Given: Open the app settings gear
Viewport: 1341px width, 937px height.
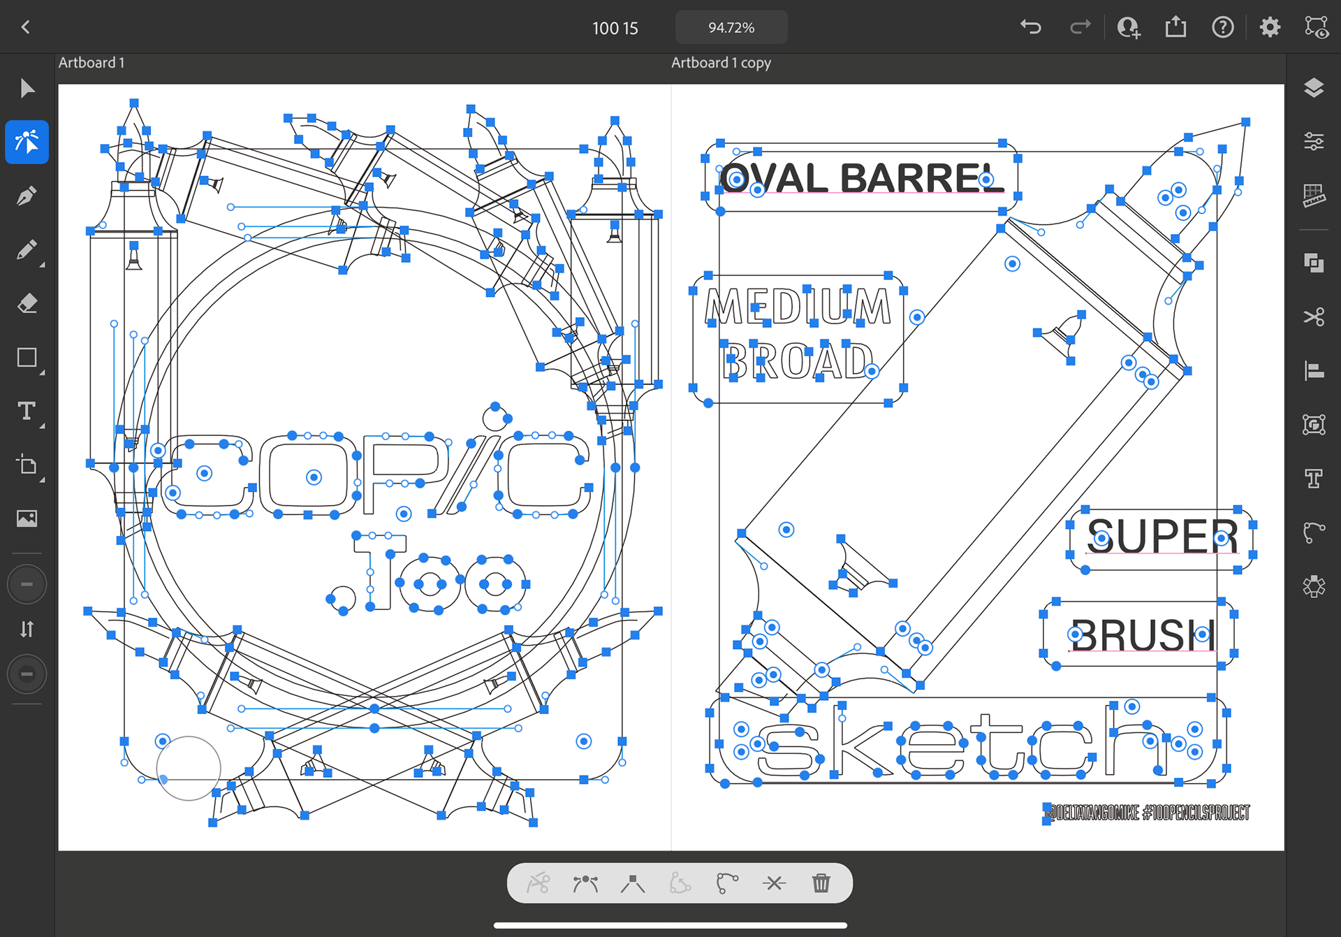Looking at the screenshot, I should [1270, 27].
